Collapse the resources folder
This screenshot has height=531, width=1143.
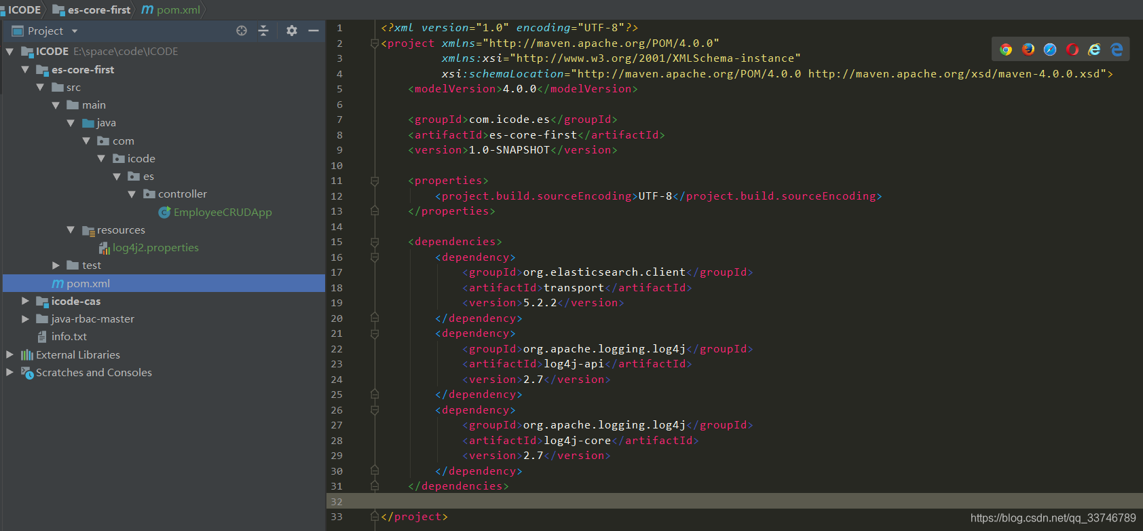click(x=71, y=230)
